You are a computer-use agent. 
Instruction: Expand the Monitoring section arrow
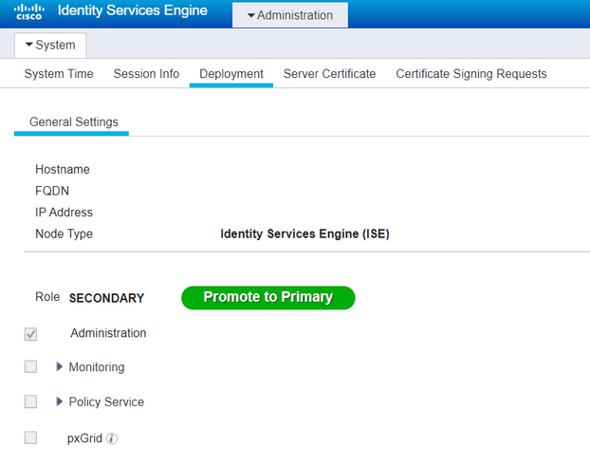tap(59, 366)
